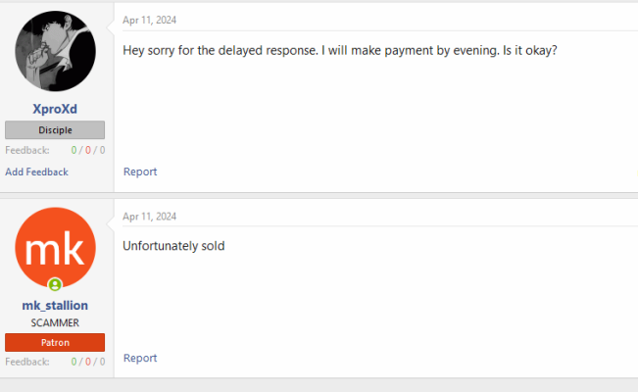Click XproXd's red negative feedback count
638x392 pixels.
[88, 150]
